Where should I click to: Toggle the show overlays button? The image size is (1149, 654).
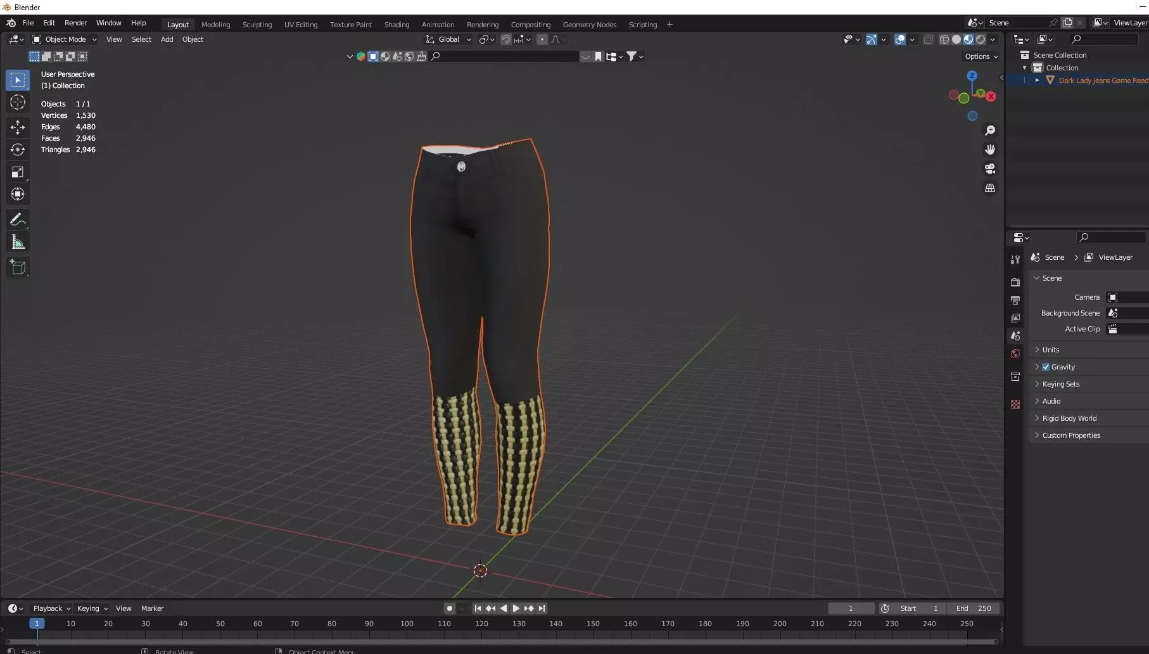[x=900, y=39]
